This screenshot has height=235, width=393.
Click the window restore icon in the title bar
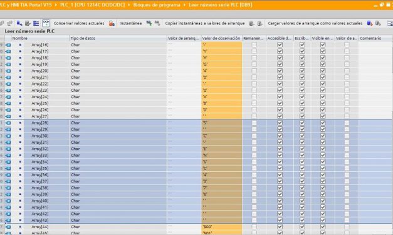point(382,5)
